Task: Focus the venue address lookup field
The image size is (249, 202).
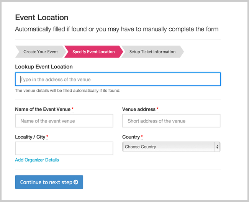Action: 118,80
